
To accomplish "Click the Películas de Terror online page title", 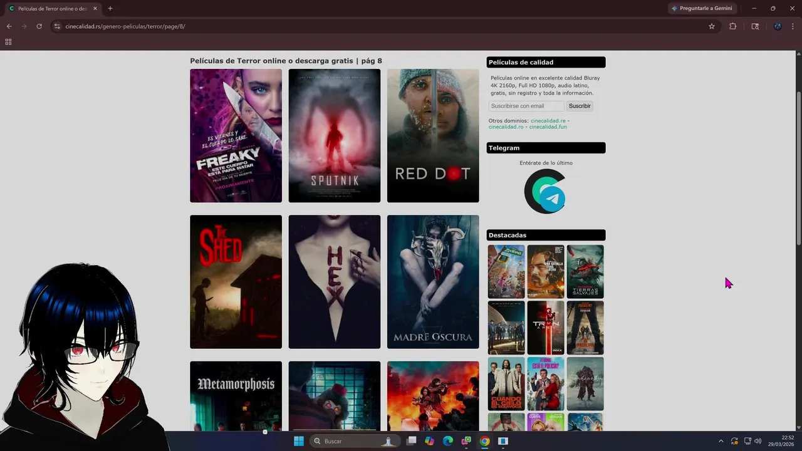I will 286,61.
